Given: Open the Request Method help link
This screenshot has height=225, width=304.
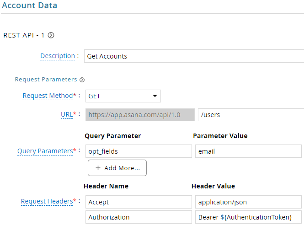Looking at the screenshot, I should [48, 96].
